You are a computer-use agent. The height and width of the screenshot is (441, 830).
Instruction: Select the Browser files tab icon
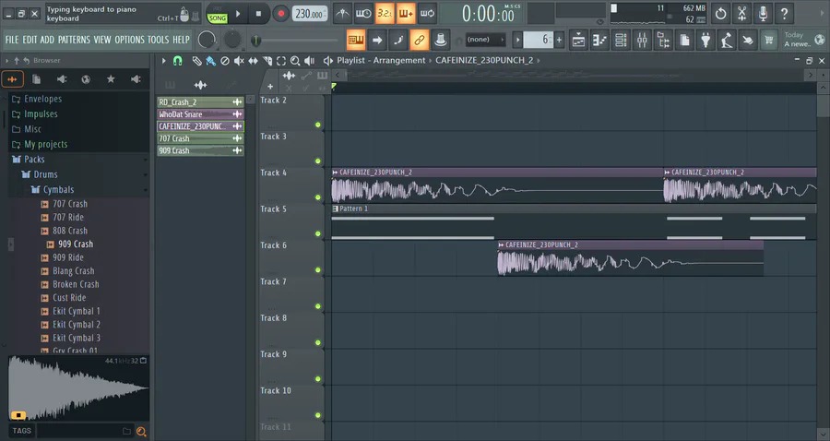pyautogui.click(x=37, y=79)
